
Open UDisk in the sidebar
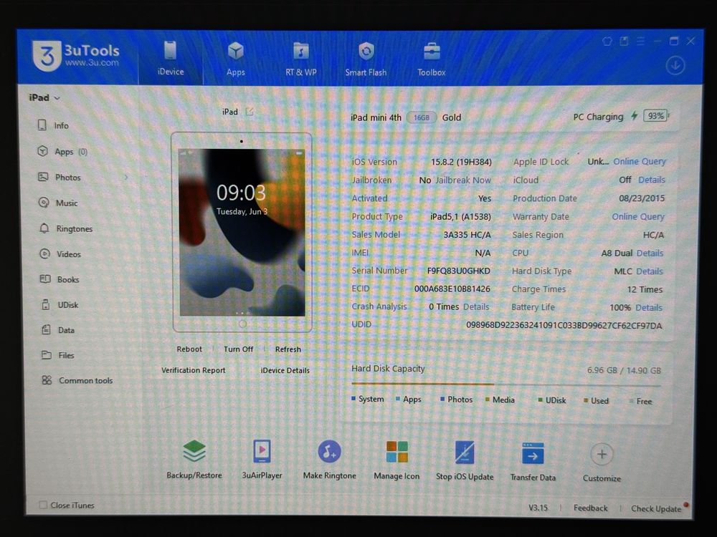tap(60, 304)
